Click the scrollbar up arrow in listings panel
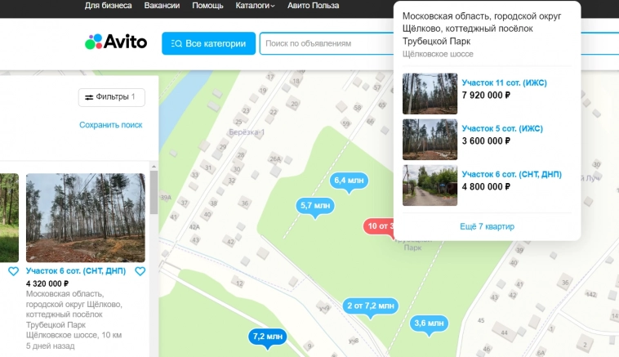 (154, 167)
